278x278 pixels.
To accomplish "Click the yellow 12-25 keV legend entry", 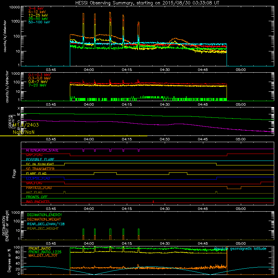I will (x=38, y=15).
